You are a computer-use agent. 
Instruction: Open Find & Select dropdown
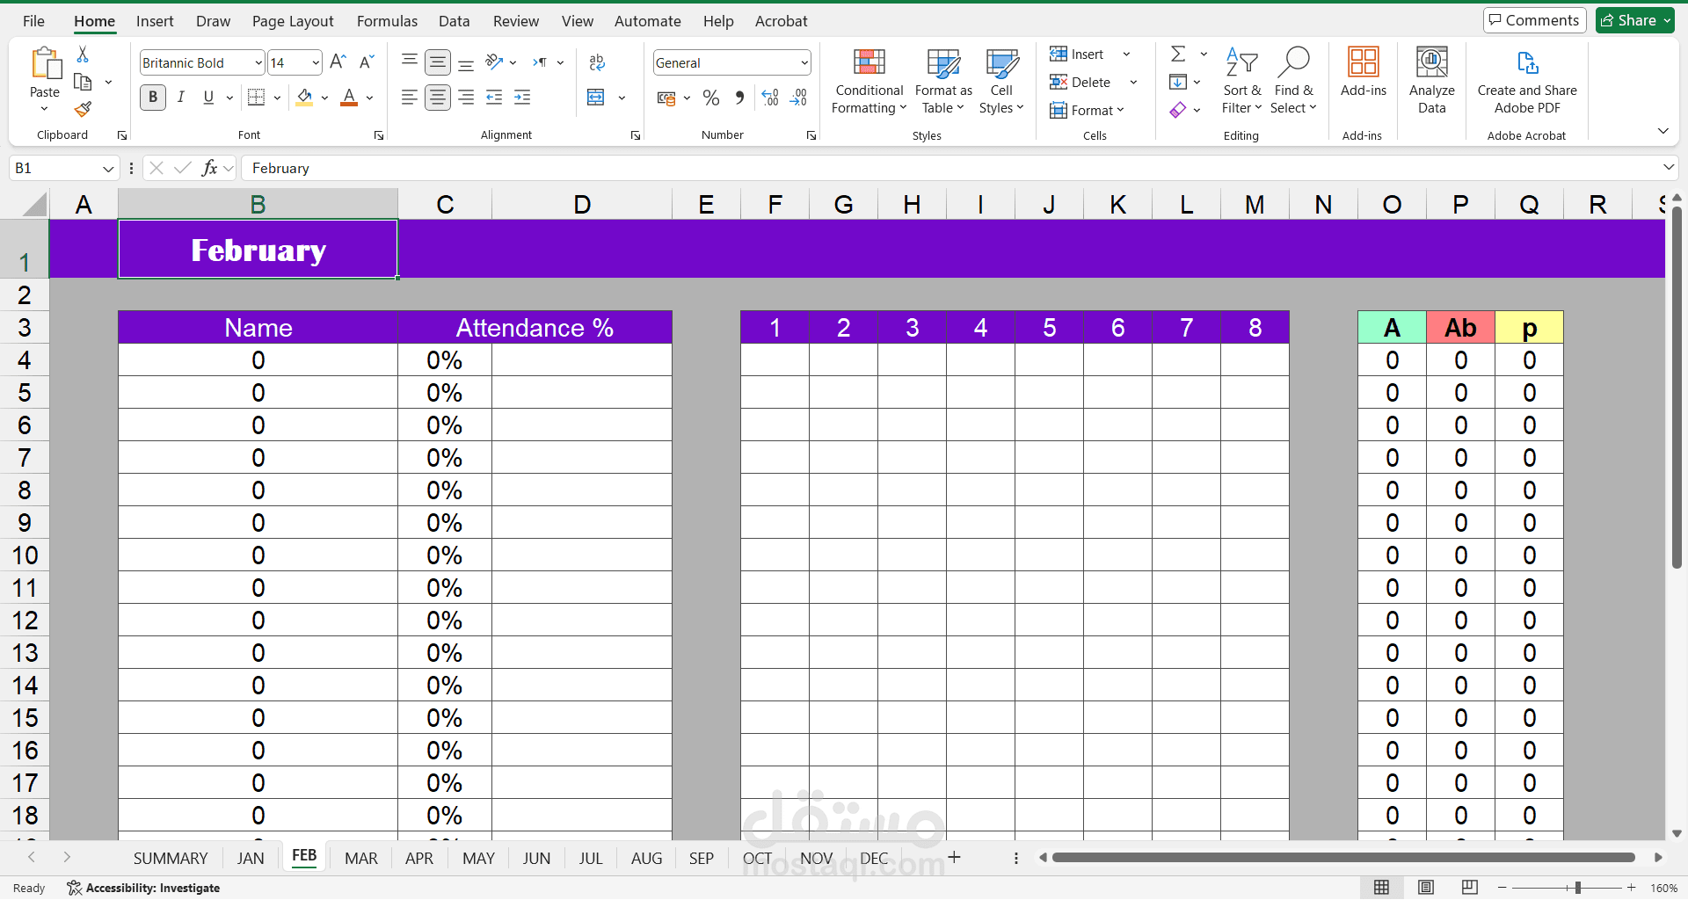click(x=1293, y=80)
